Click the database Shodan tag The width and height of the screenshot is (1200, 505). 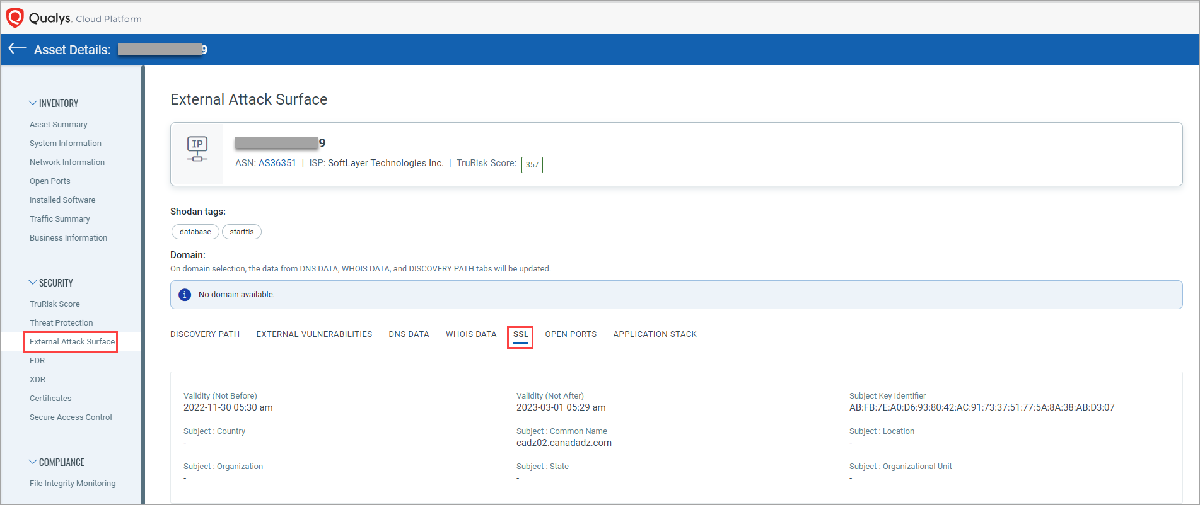tap(195, 232)
